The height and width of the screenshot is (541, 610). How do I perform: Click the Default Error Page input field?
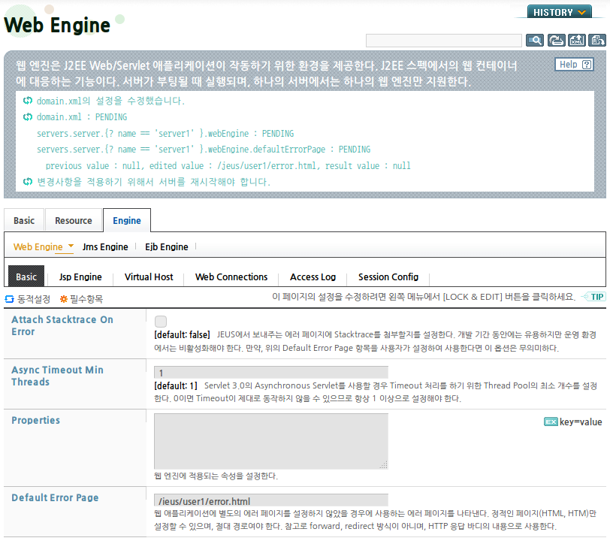271,500
